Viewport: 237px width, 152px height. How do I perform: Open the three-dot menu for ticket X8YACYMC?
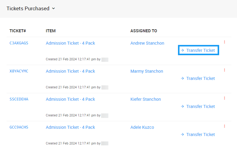click(x=224, y=70)
